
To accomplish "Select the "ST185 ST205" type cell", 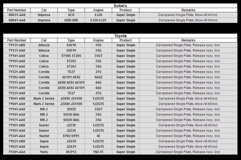I will tap(71, 56).
